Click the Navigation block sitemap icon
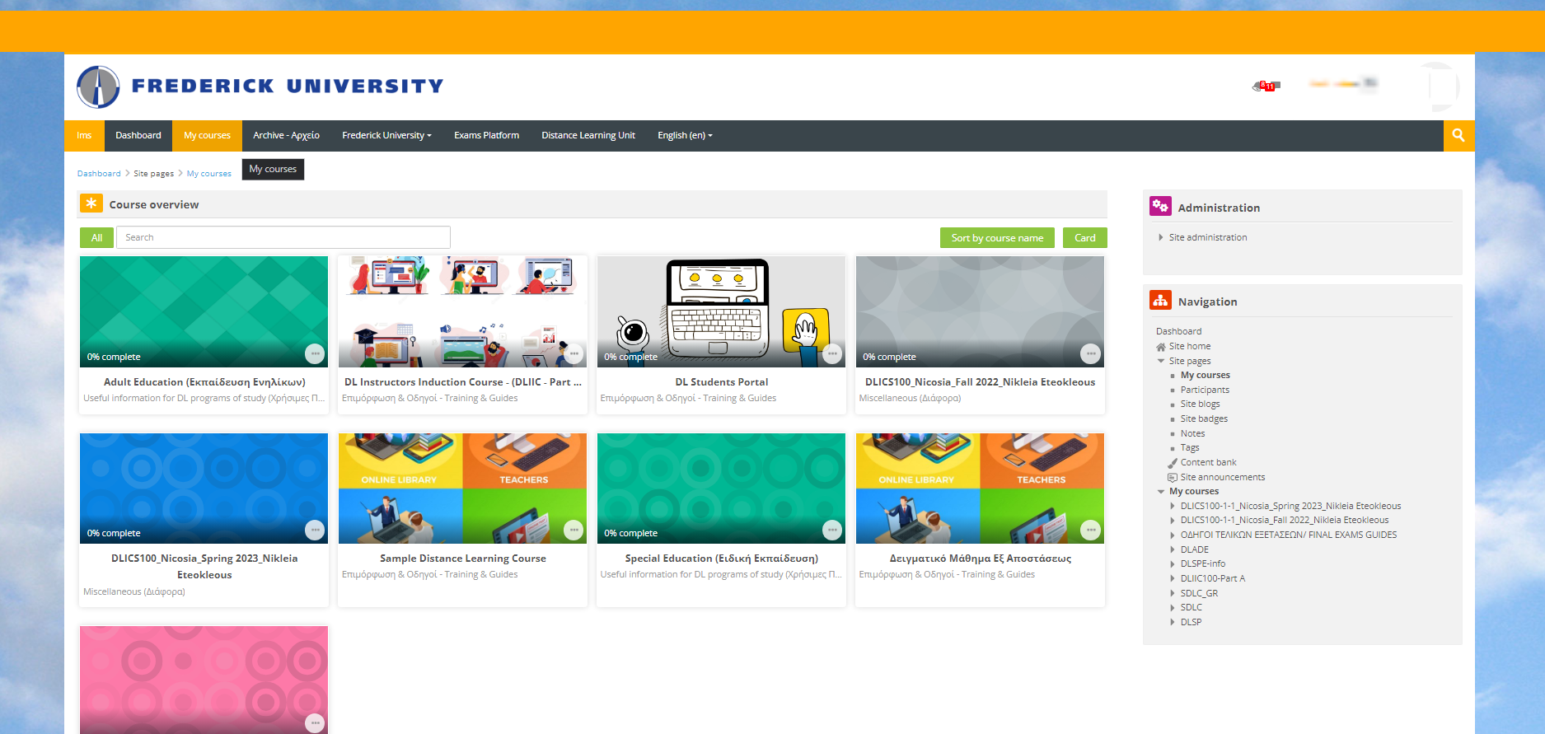The height and width of the screenshot is (734, 1545). pyautogui.click(x=1160, y=300)
